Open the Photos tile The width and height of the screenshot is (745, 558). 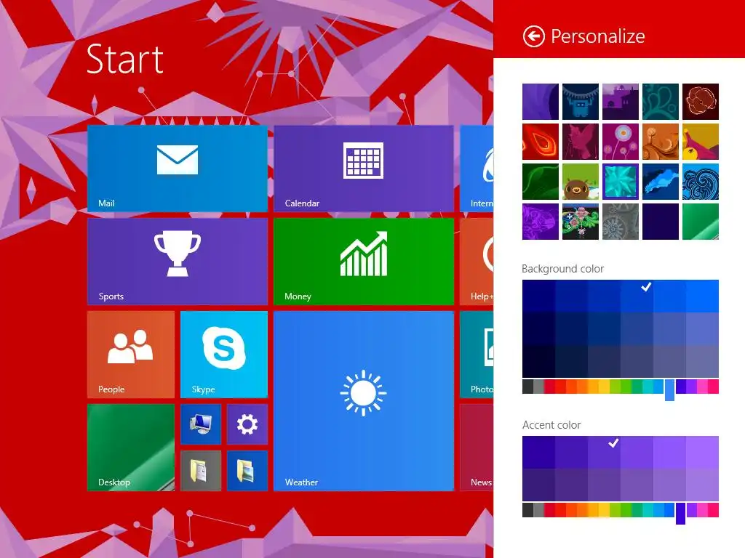[477, 355]
